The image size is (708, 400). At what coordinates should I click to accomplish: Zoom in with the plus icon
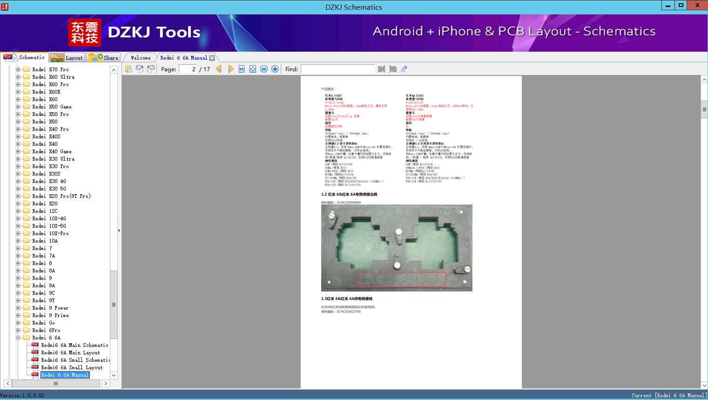[275, 69]
